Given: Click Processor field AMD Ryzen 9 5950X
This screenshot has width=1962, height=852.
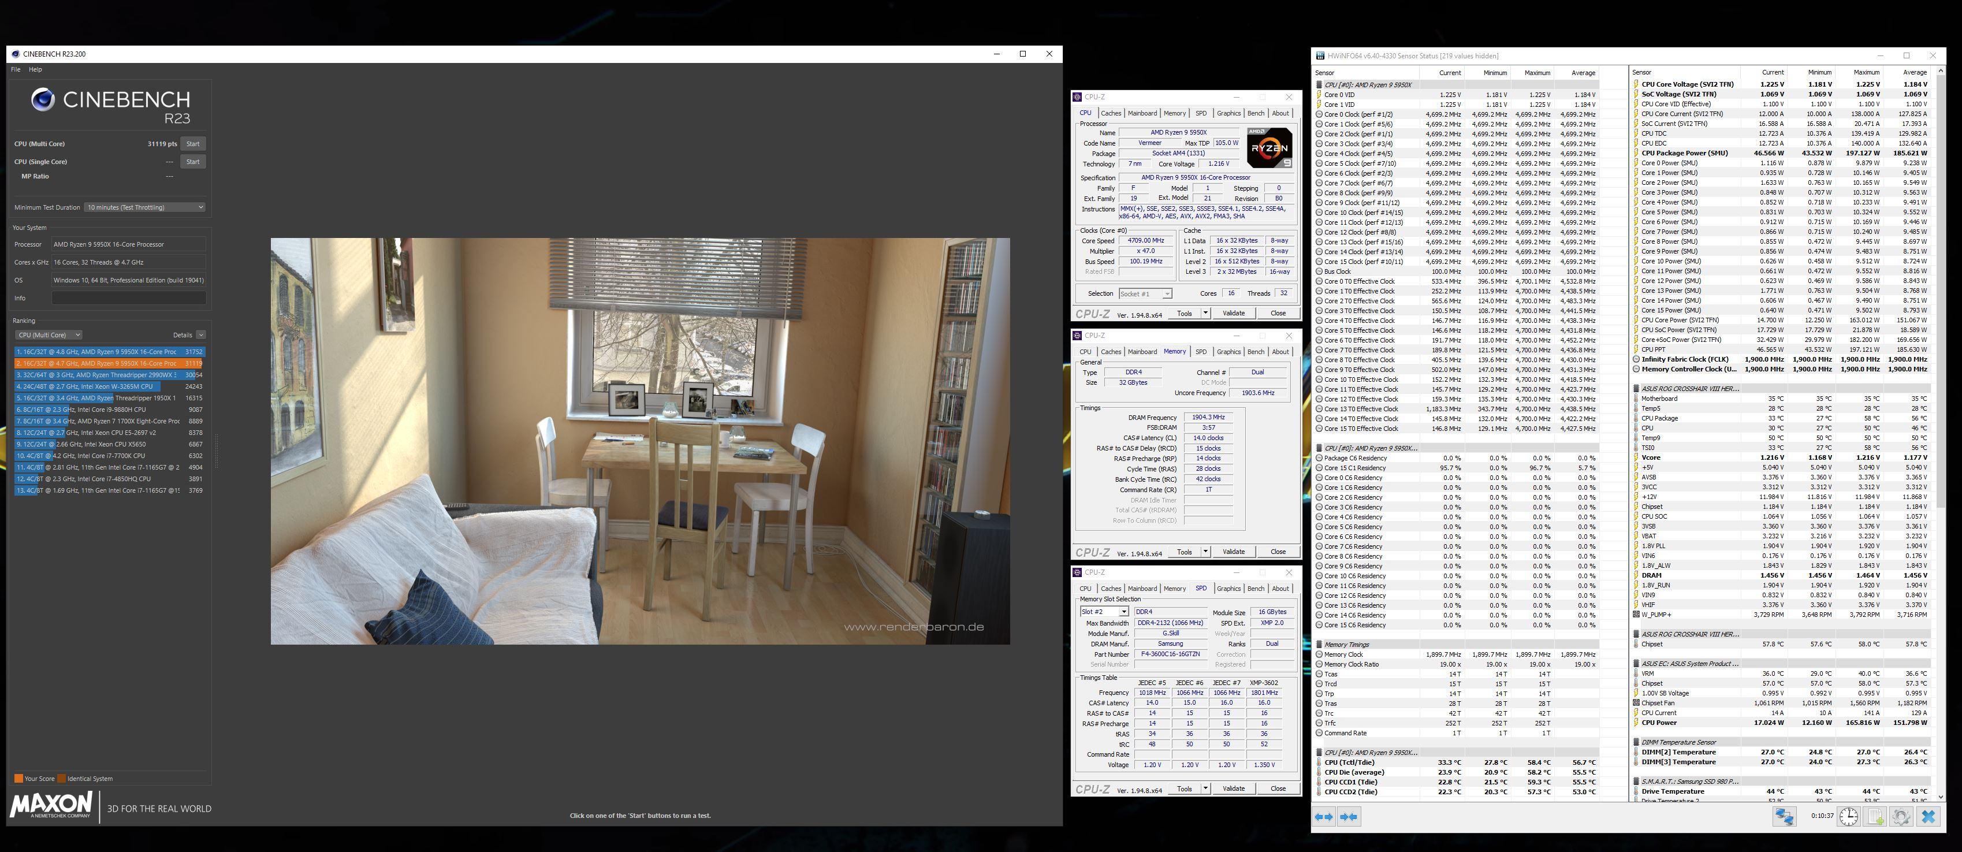Looking at the screenshot, I should tap(129, 244).
